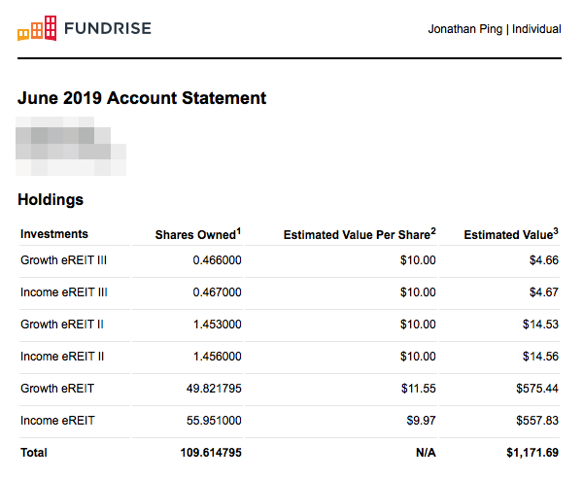Image resolution: width=583 pixels, height=479 pixels.
Task: Click the 'Total' row label
Action: click(34, 453)
